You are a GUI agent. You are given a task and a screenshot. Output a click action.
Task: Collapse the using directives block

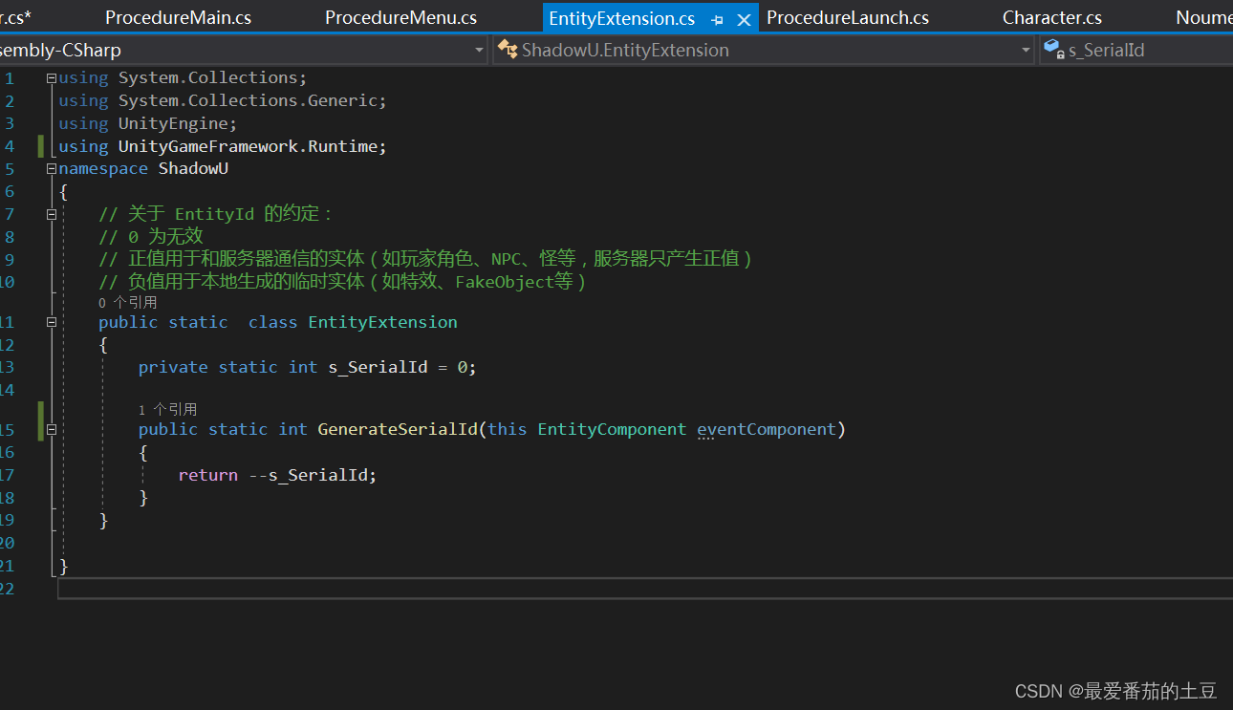click(52, 77)
